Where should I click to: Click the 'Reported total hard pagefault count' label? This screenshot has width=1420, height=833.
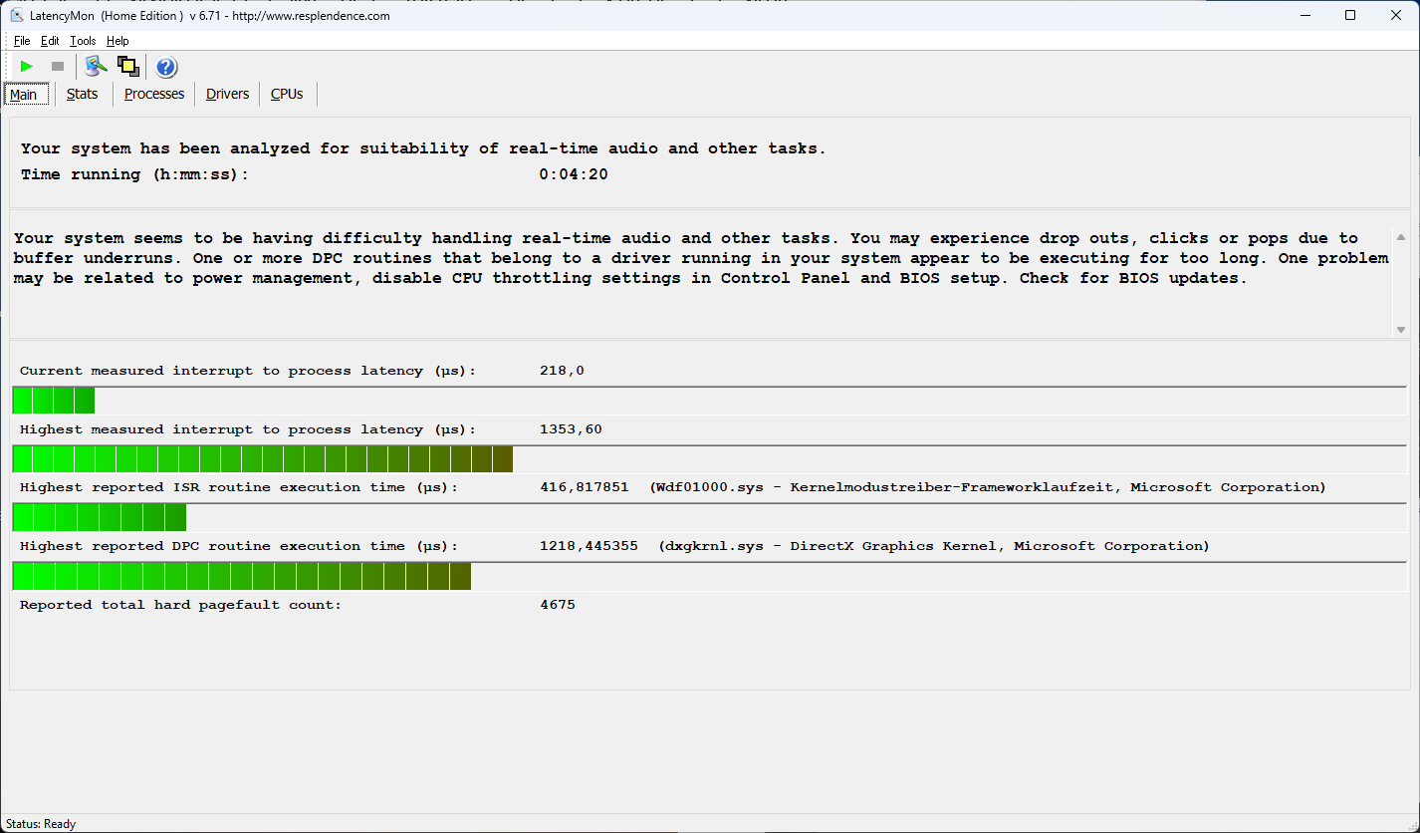[180, 605]
